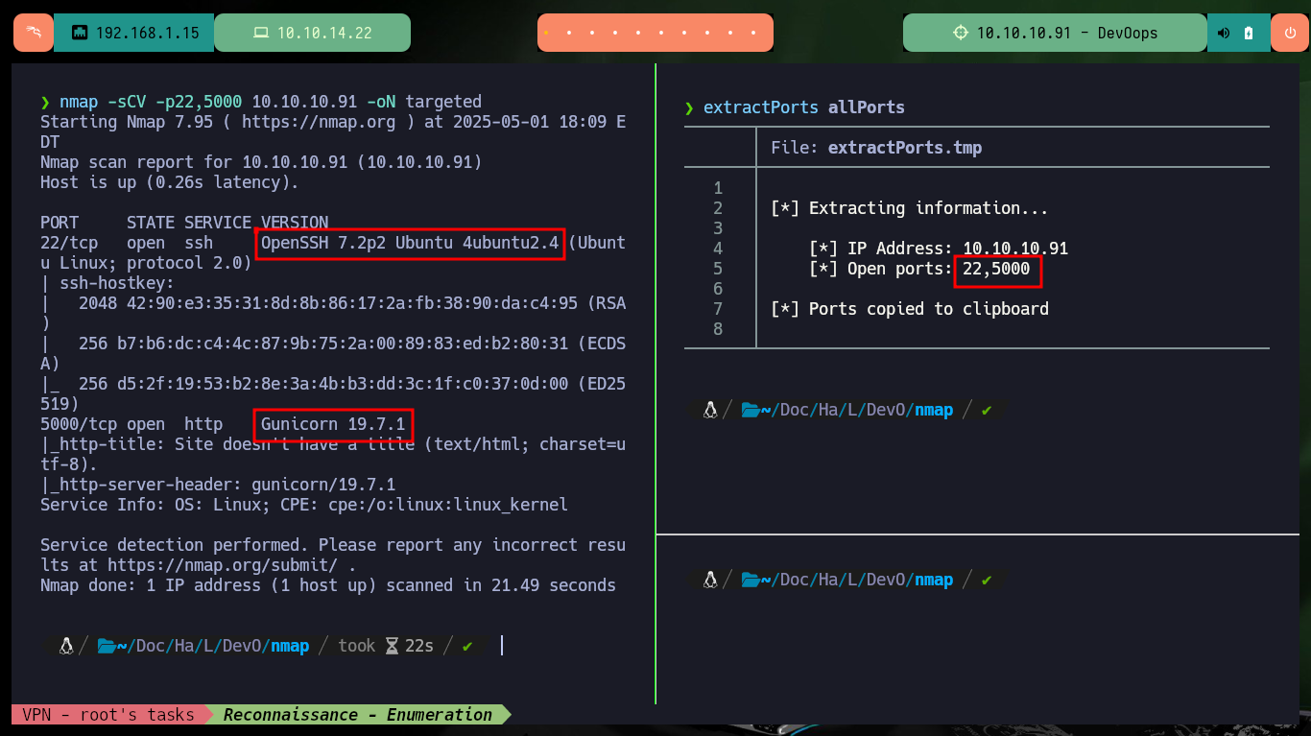The width and height of the screenshot is (1311, 736).
Task: Click line number 8 in file viewer
Action: point(718,329)
